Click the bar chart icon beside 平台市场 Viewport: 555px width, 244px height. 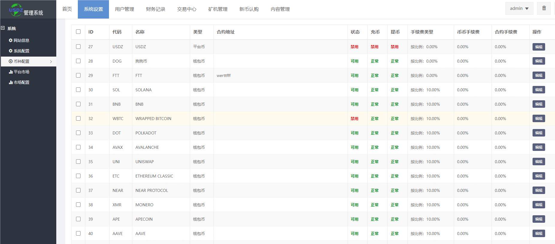click(11, 72)
